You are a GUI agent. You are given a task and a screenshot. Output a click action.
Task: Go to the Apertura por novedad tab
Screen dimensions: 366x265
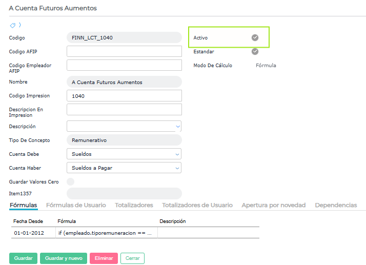click(x=273, y=205)
